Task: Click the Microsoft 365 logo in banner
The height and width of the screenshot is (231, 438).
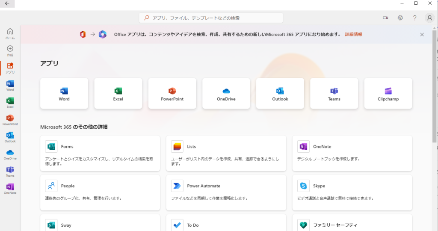Action: (103, 34)
